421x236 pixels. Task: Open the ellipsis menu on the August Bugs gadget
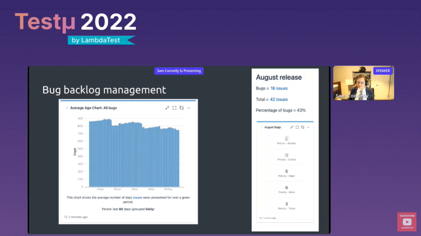coord(308,127)
